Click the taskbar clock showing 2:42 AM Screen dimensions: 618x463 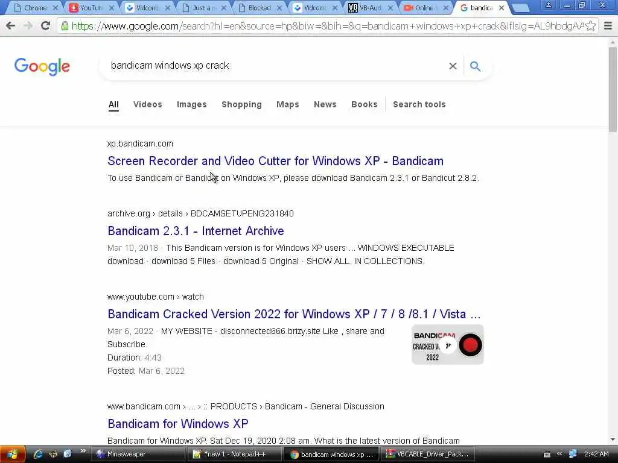click(x=596, y=454)
